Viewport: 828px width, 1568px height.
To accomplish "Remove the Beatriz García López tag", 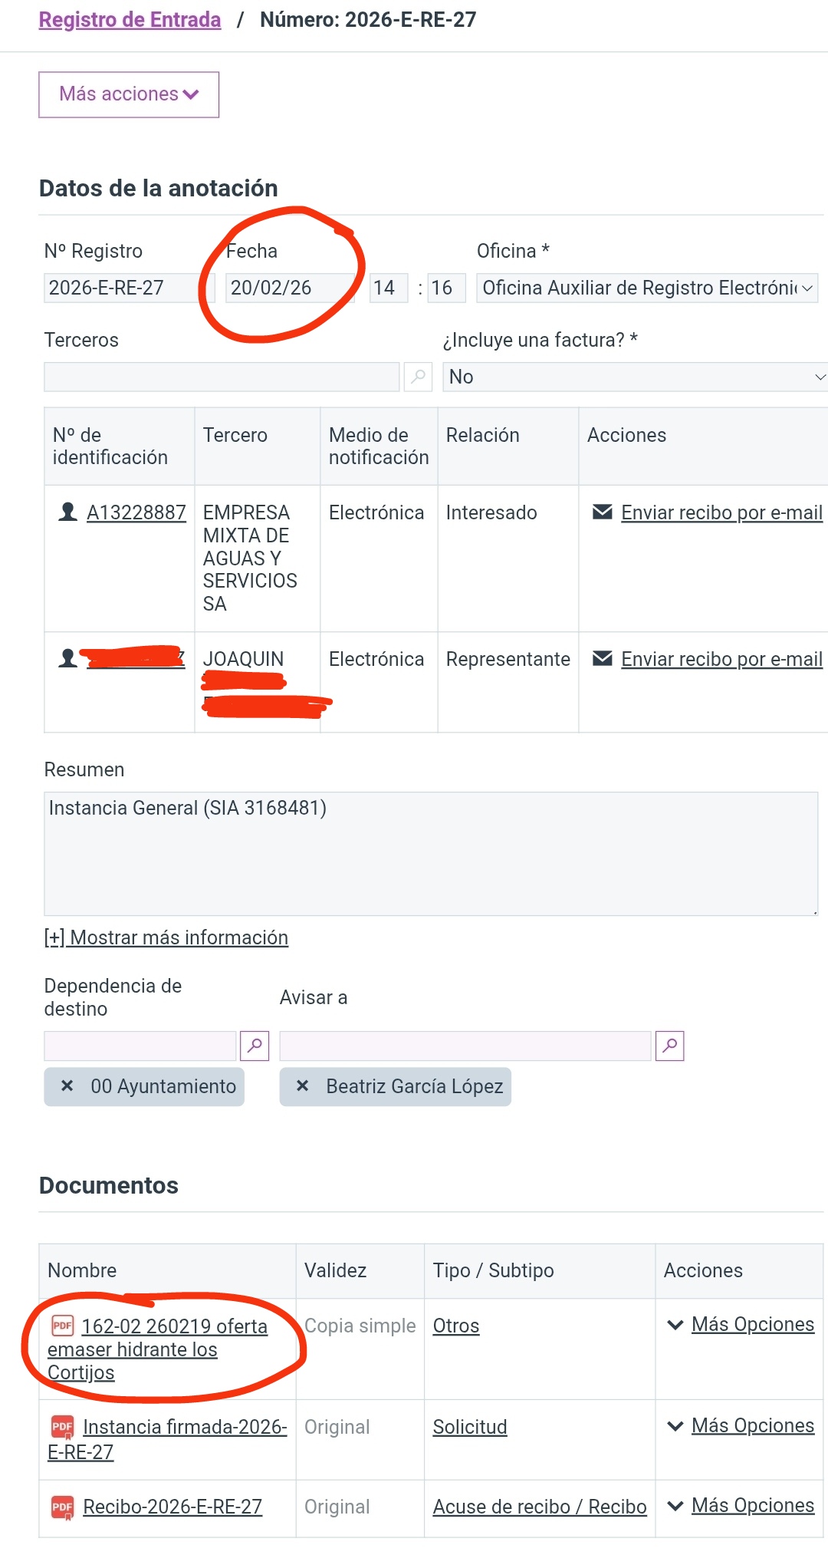I will pyautogui.click(x=303, y=1086).
